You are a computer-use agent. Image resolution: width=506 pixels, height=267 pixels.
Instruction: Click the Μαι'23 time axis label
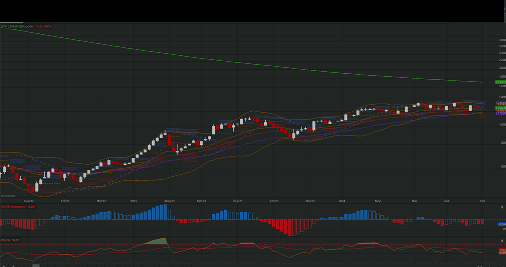(201, 201)
